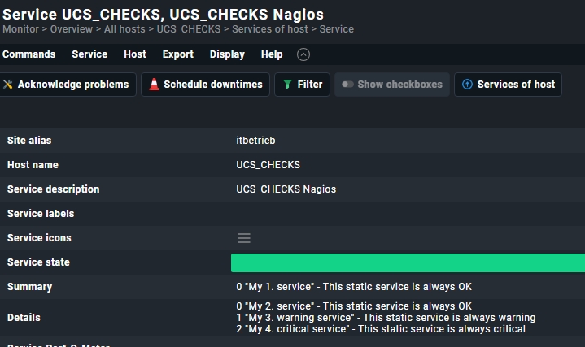Open Services of host breadcrumb link
The width and height of the screenshot is (585, 347).
(x=270, y=29)
